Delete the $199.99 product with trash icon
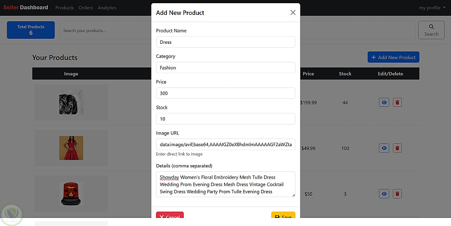 (397, 102)
